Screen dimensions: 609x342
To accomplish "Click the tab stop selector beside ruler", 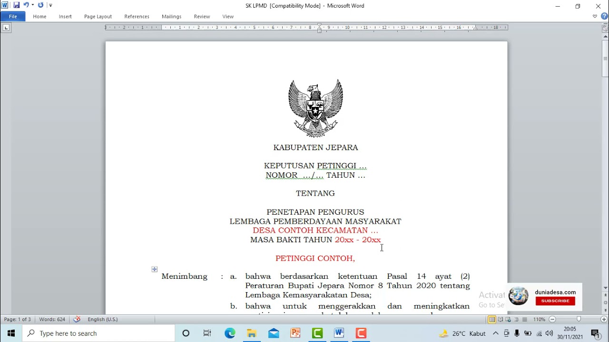I will coord(6,28).
